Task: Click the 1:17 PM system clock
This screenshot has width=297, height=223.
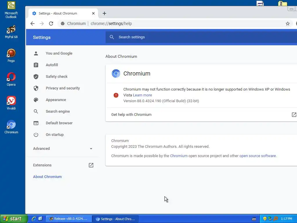Action: pyautogui.click(x=286, y=219)
